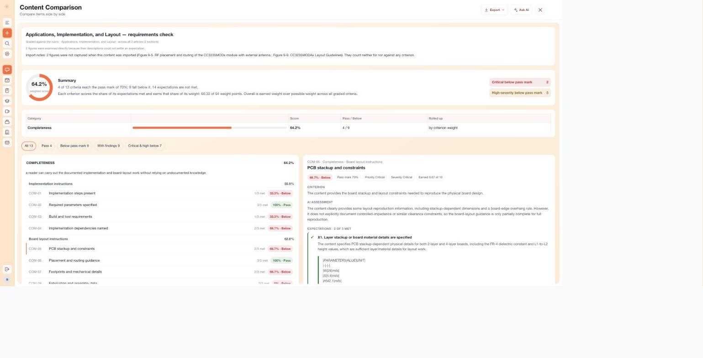Select COM-05 PCB stackup and constraints row
The width and height of the screenshot is (703, 358).
pyautogui.click(x=160, y=249)
